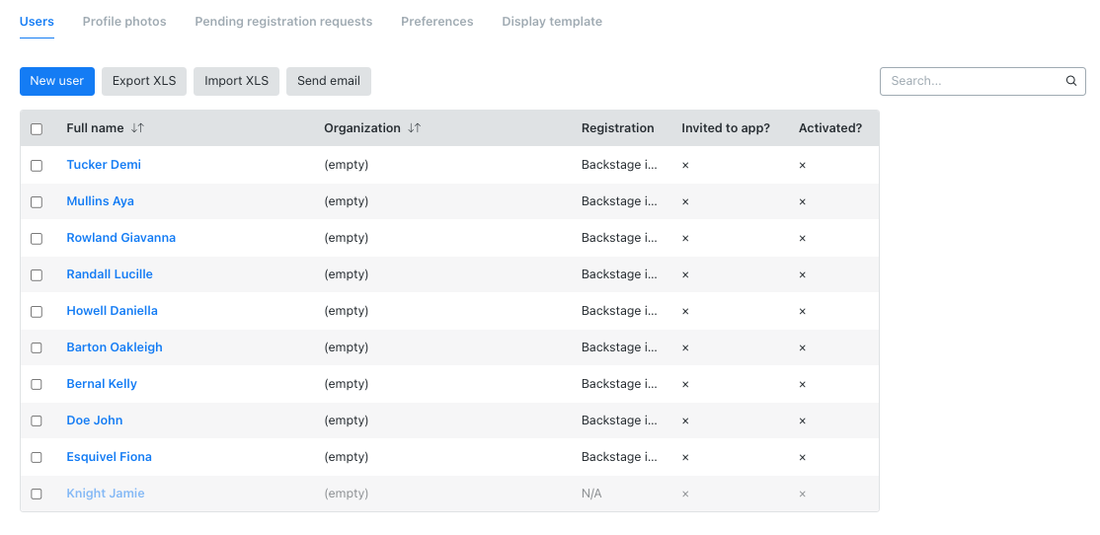1100x535 pixels.
Task: Check the box for Barton Oakleigh
Action: tap(37, 347)
